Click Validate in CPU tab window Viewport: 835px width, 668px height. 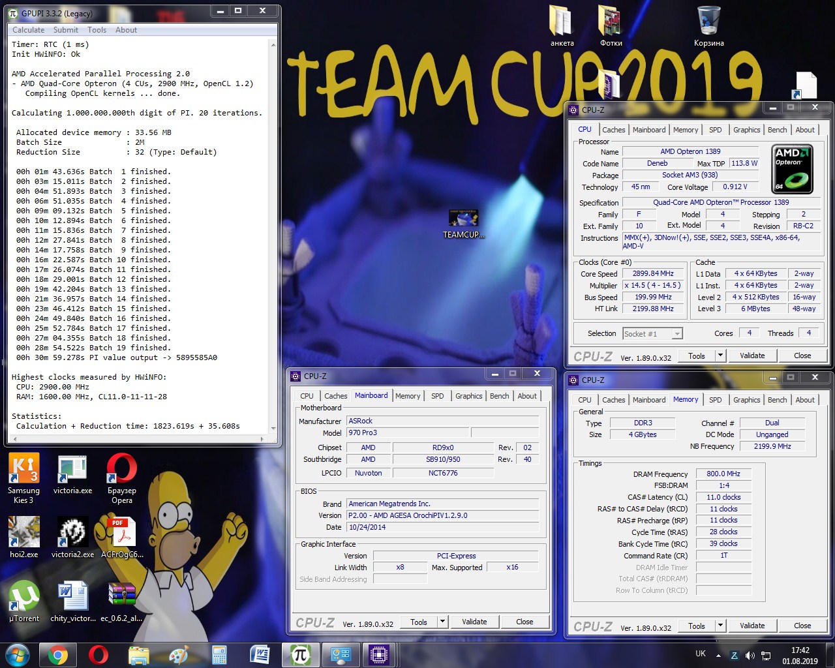[752, 356]
